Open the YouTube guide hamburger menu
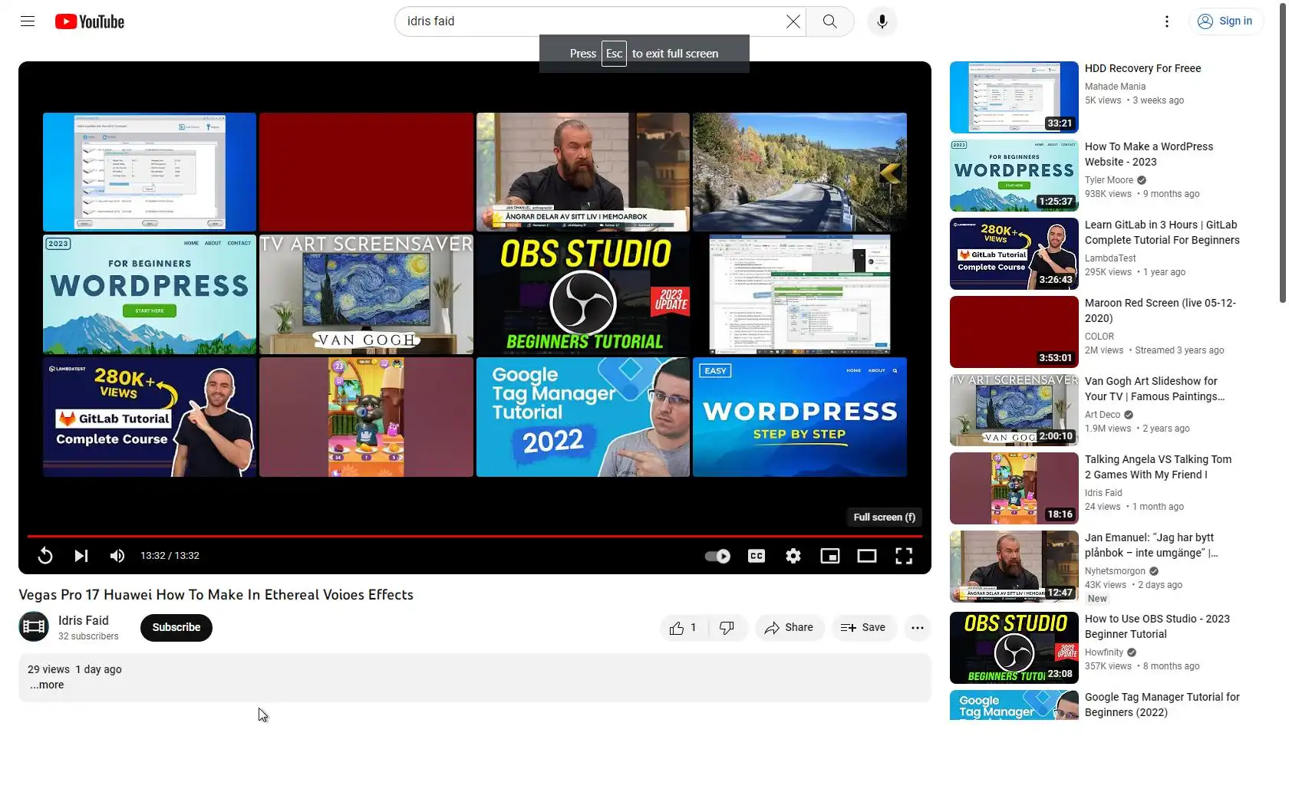1289x805 pixels. [x=28, y=21]
